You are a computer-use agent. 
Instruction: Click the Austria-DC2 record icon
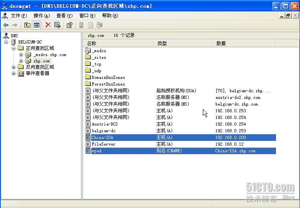tap(88, 124)
